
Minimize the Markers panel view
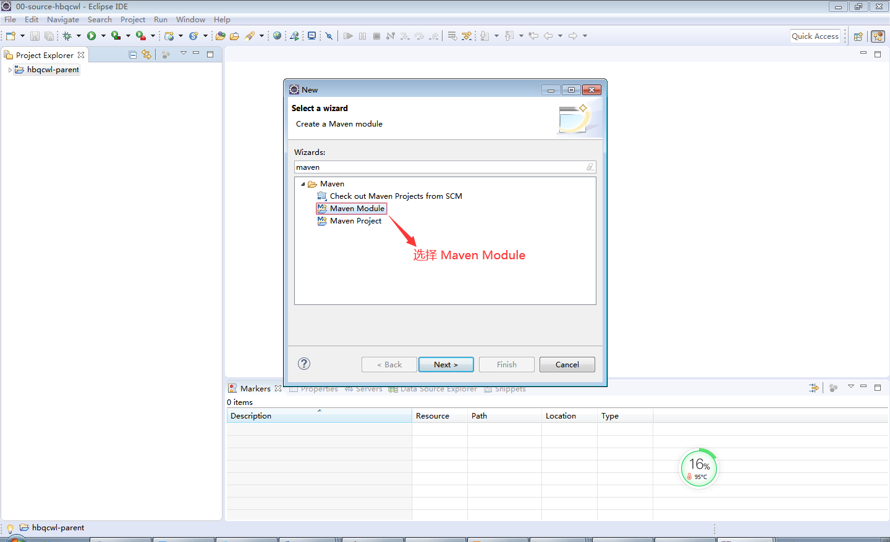point(863,386)
